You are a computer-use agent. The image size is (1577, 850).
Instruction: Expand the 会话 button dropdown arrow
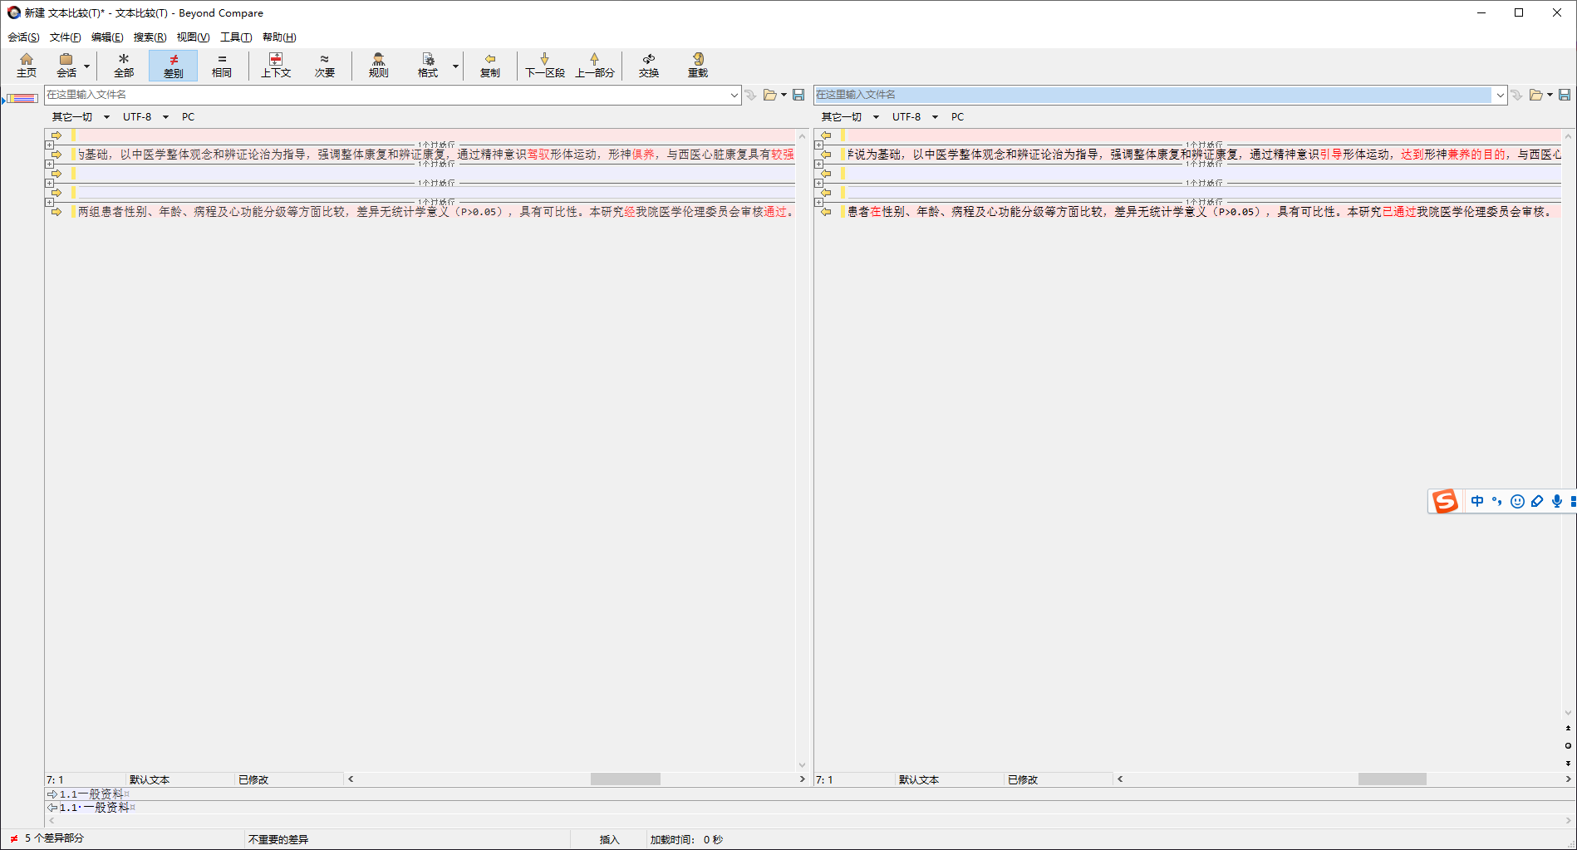pos(86,66)
